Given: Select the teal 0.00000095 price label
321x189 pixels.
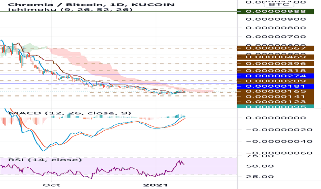Looking at the screenshot, I should 276,107.
